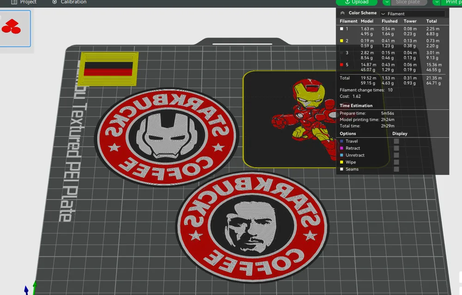This screenshot has width=462, height=295.
Task: Click the yellow color square for filament 2
Action: point(340,41)
